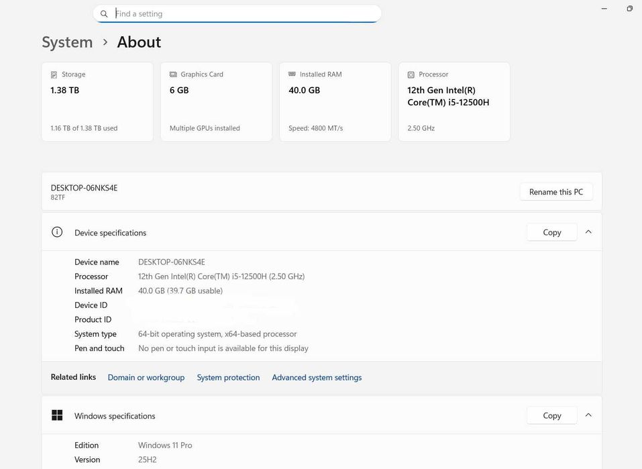642x469 pixels.
Task: Click the Rename this PC button
Action: tap(556, 192)
